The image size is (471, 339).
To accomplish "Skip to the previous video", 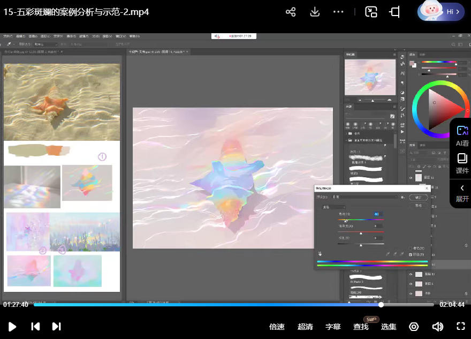I will [x=35, y=326].
